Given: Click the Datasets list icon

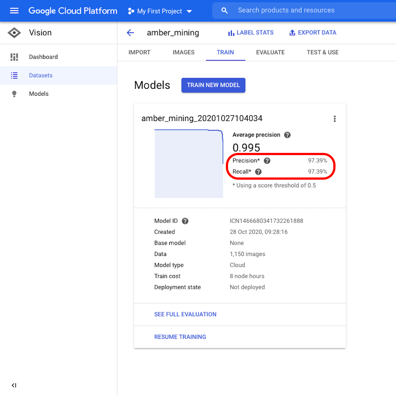Looking at the screenshot, I should 14,75.
